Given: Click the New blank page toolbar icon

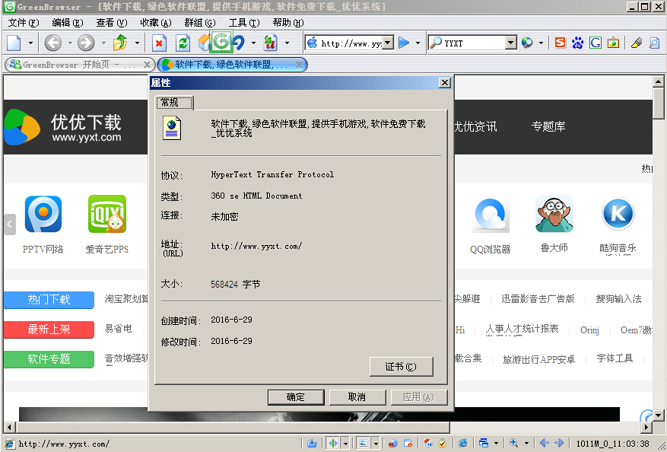Looking at the screenshot, I should pyautogui.click(x=14, y=43).
